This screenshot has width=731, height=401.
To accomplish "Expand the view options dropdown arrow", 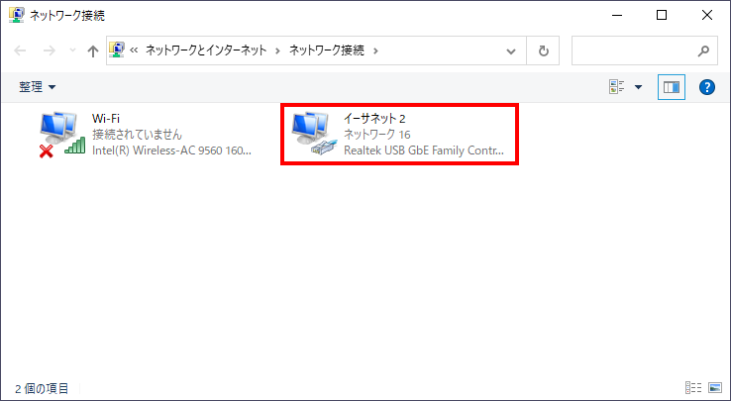I will click(639, 87).
